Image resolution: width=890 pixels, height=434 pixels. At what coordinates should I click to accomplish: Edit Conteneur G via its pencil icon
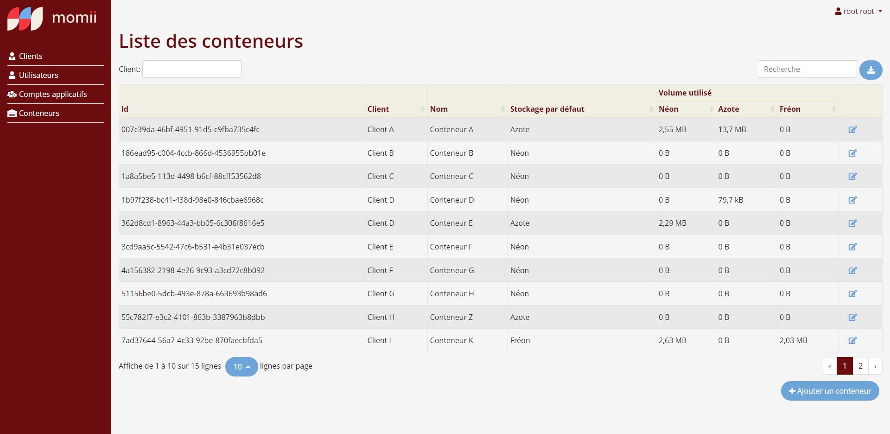click(x=852, y=270)
